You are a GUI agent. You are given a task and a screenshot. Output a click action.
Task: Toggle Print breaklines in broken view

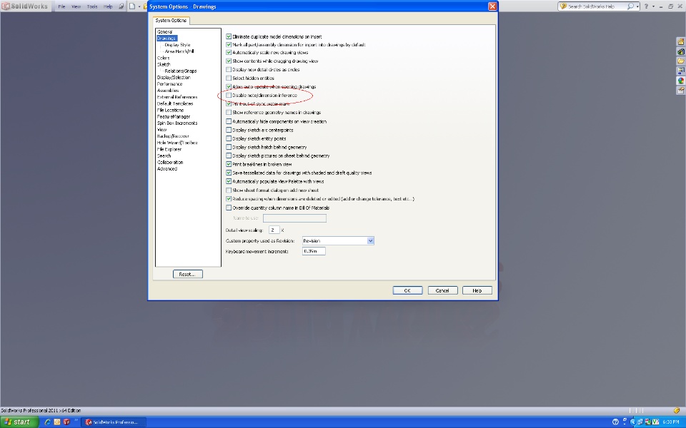(229, 164)
